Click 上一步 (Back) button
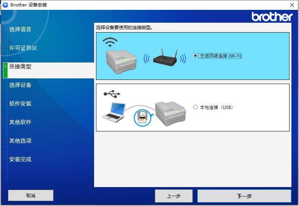 click(174, 196)
